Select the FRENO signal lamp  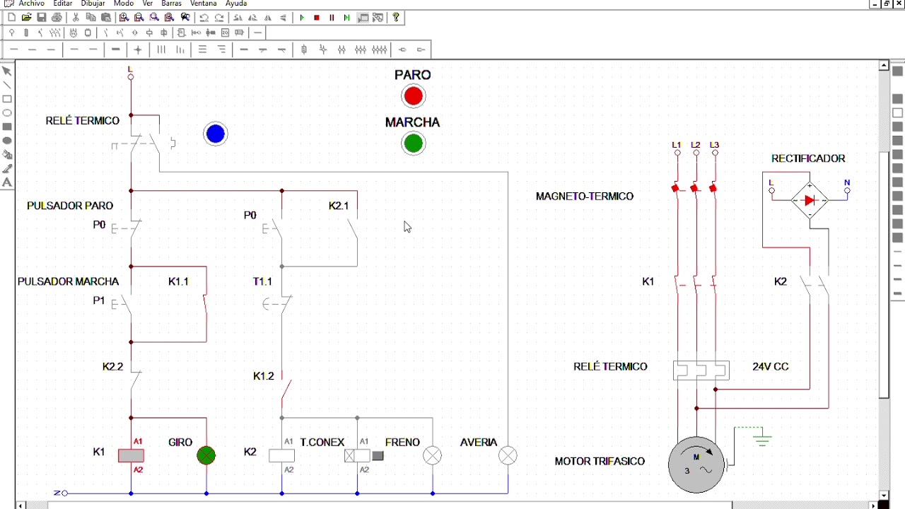pyautogui.click(x=432, y=456)
